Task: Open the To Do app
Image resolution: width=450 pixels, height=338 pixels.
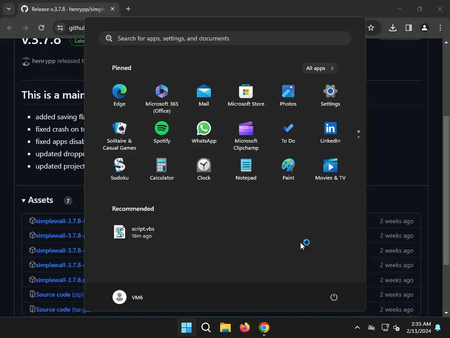Action: tap(288, 132)
